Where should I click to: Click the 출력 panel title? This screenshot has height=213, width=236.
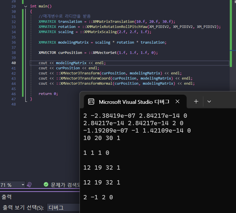pos(7,197)
